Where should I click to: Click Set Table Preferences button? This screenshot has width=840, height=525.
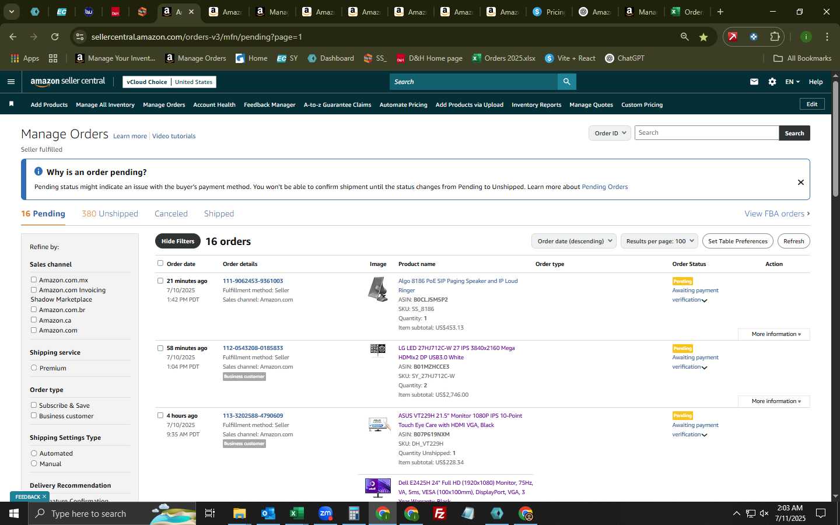(737, 241)
